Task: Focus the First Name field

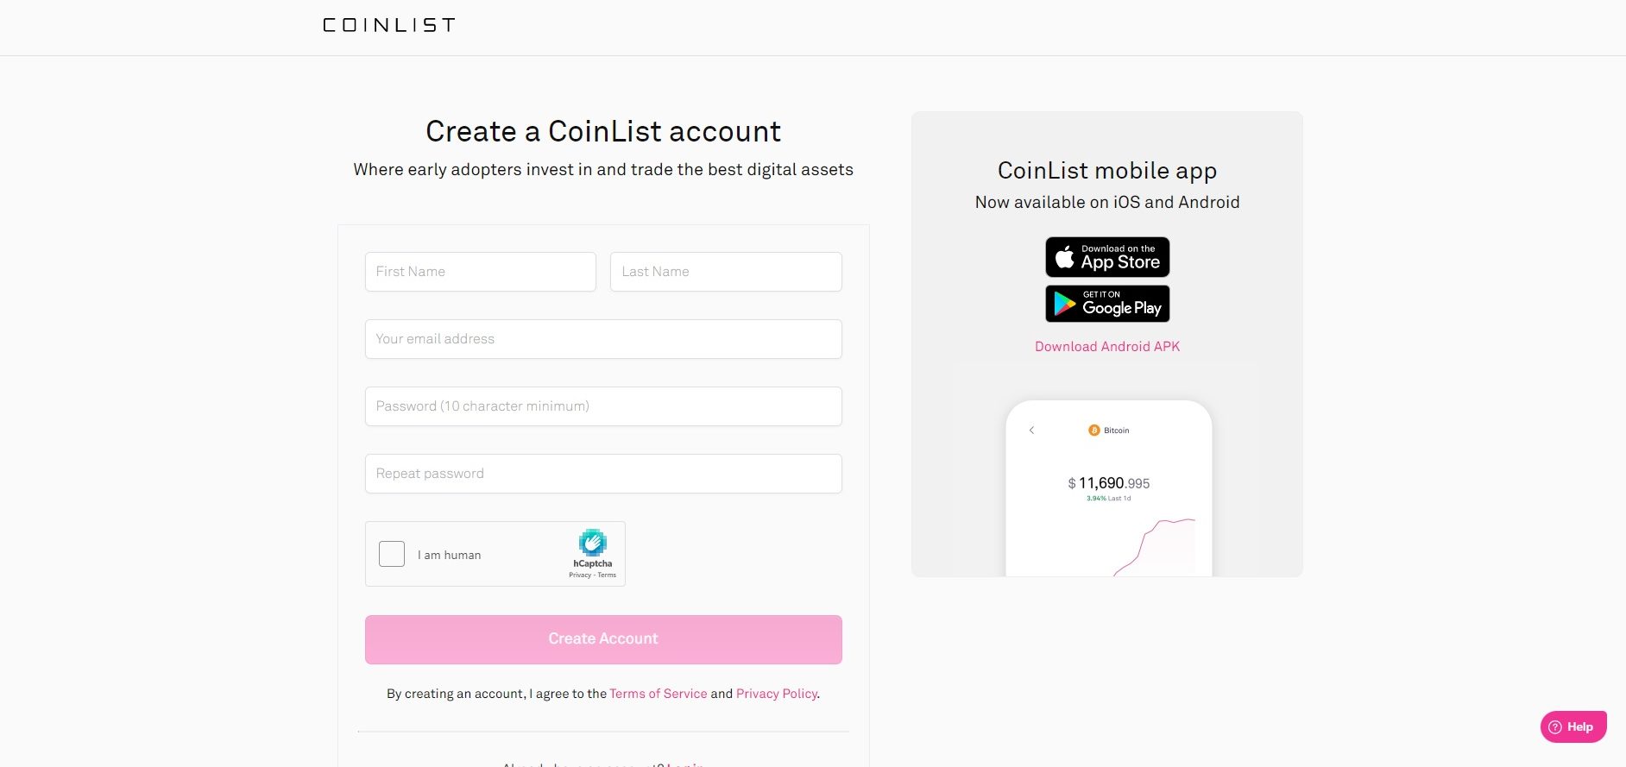Action: tap(480, 271)
